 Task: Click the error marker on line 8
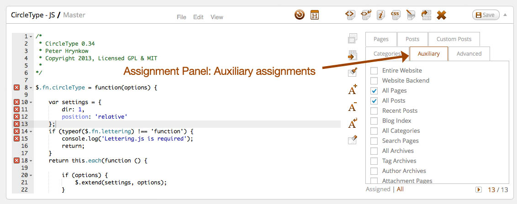pyautogui.click(x=17, y=87)
